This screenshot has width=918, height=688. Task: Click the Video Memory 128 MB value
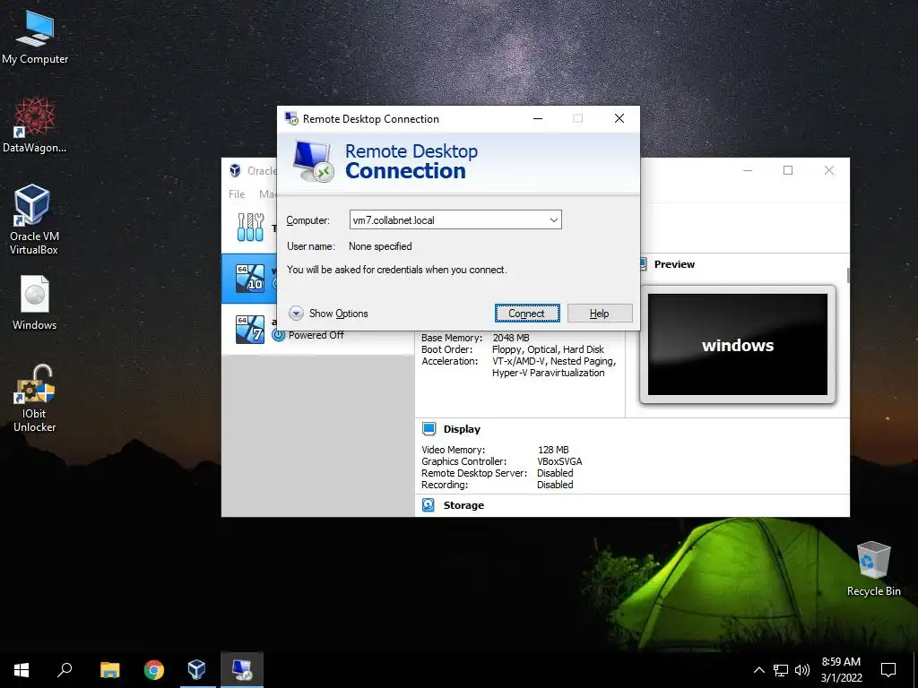pyautogui.click(x=553, y=450)
